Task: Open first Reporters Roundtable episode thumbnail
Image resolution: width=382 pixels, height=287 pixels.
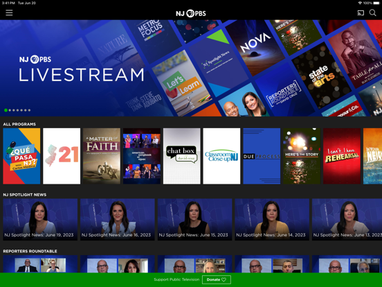Action: tap(40, 264)
